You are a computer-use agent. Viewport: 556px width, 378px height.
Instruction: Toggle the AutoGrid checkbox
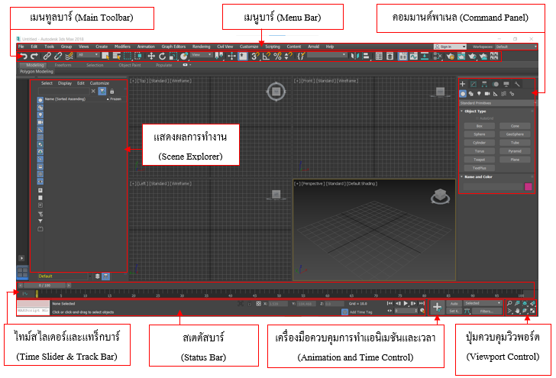tap(477, 118)
